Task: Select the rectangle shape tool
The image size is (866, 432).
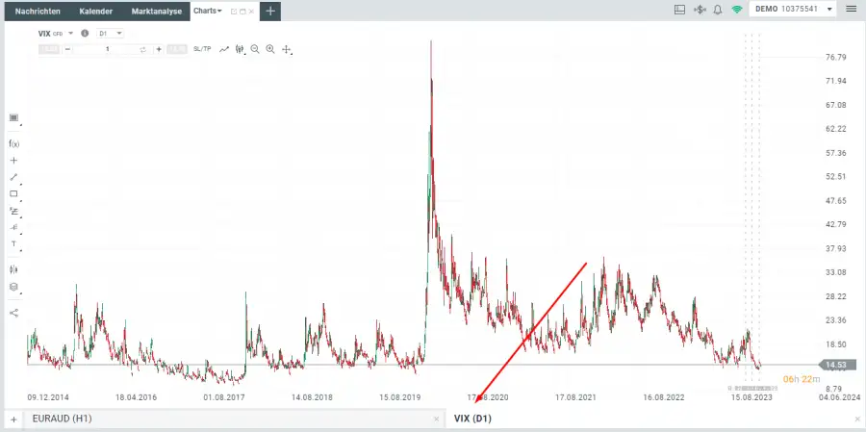Action: [13, 194]
